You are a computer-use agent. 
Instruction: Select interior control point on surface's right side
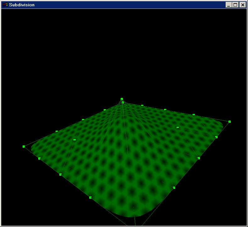pos(178,128)
